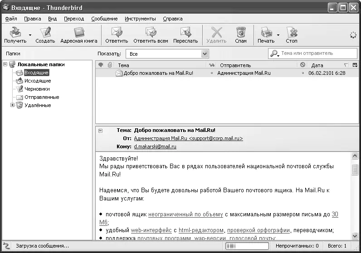This screenshot has height=253, width=361.
Task: Open the неограниченный по объему link
Action: 185,214
